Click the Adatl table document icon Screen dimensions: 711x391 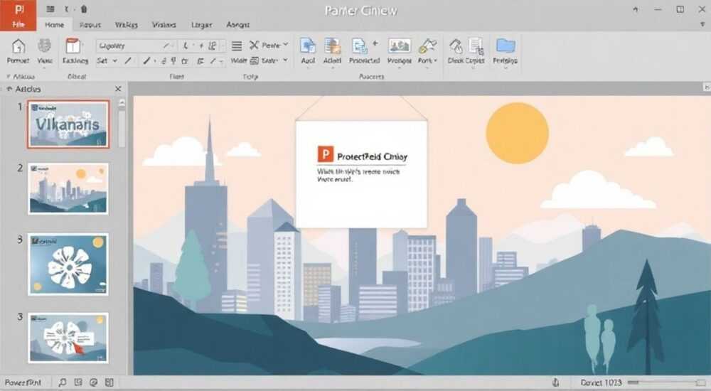(332, 46)
